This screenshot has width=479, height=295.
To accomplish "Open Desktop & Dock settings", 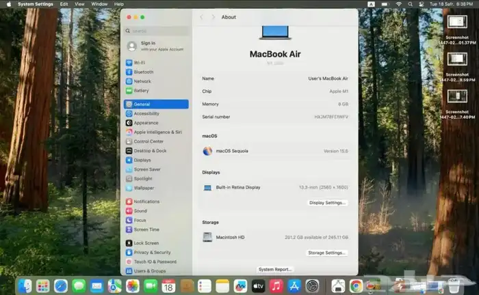I will (x=156, y=150).
